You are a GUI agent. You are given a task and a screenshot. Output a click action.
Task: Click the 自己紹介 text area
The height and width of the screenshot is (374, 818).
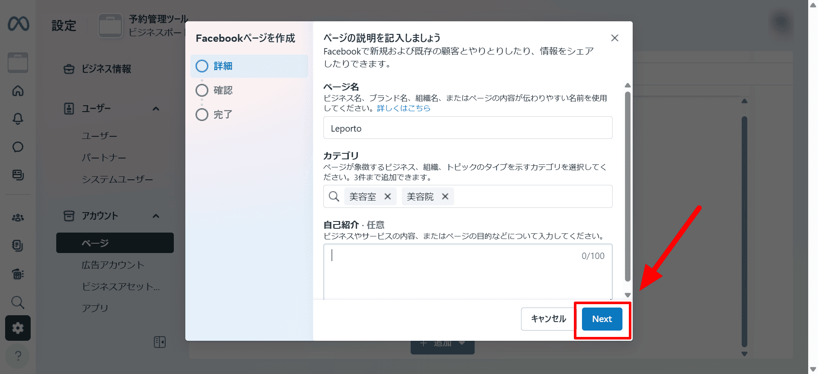tap(468, 272)
